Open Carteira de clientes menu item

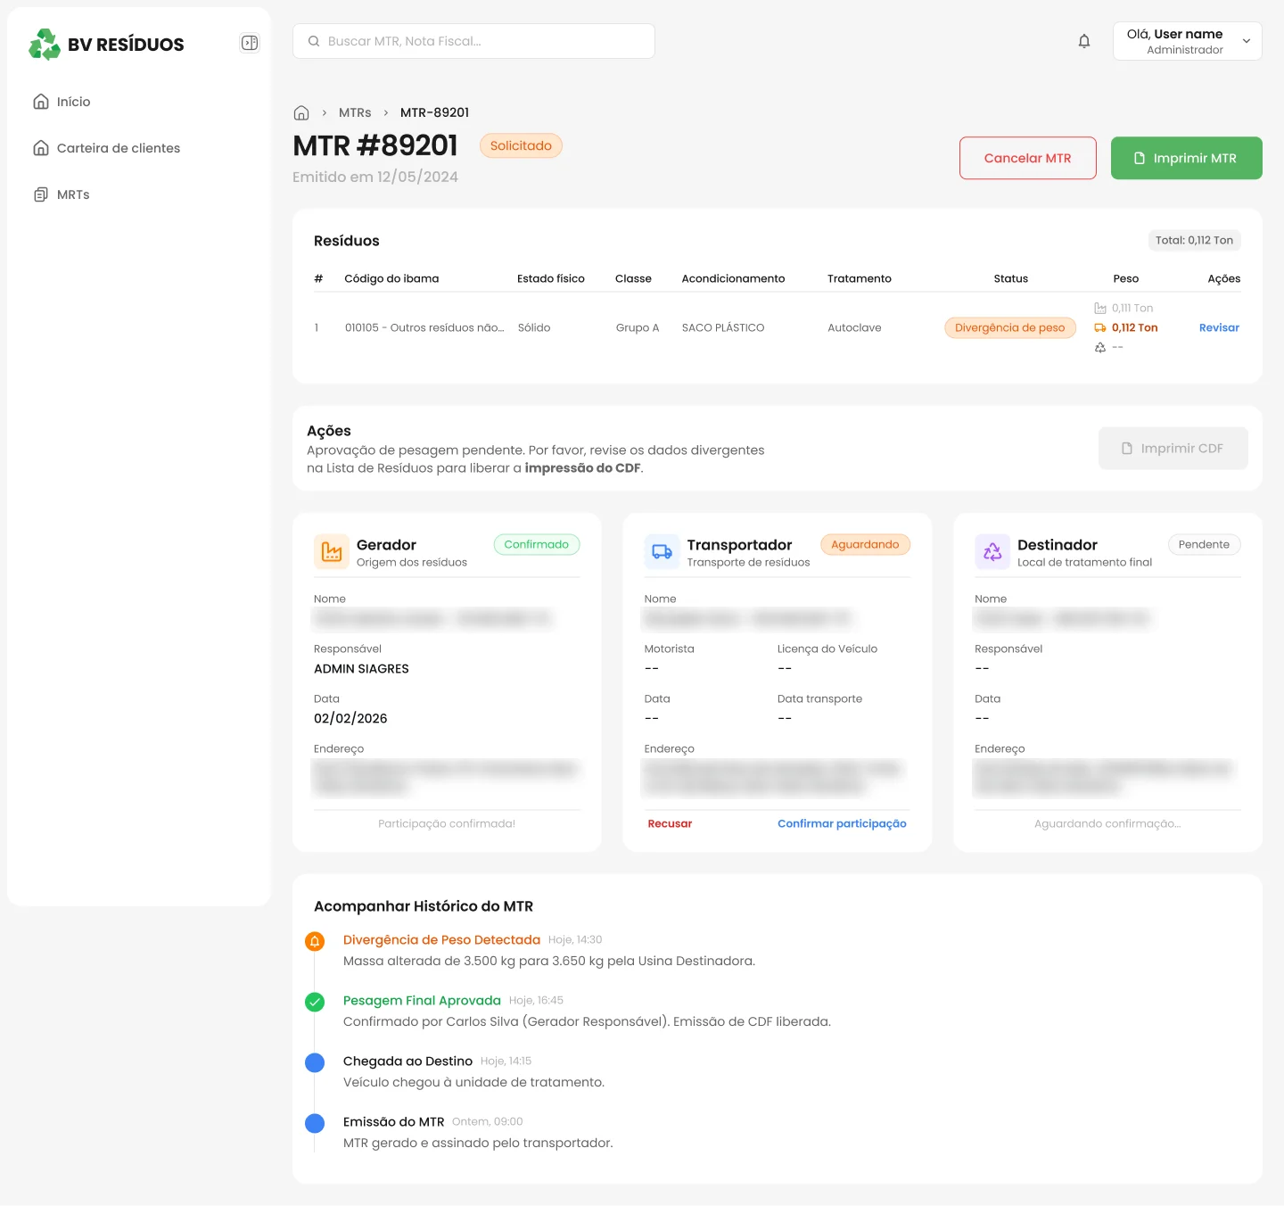pos(106,148)
